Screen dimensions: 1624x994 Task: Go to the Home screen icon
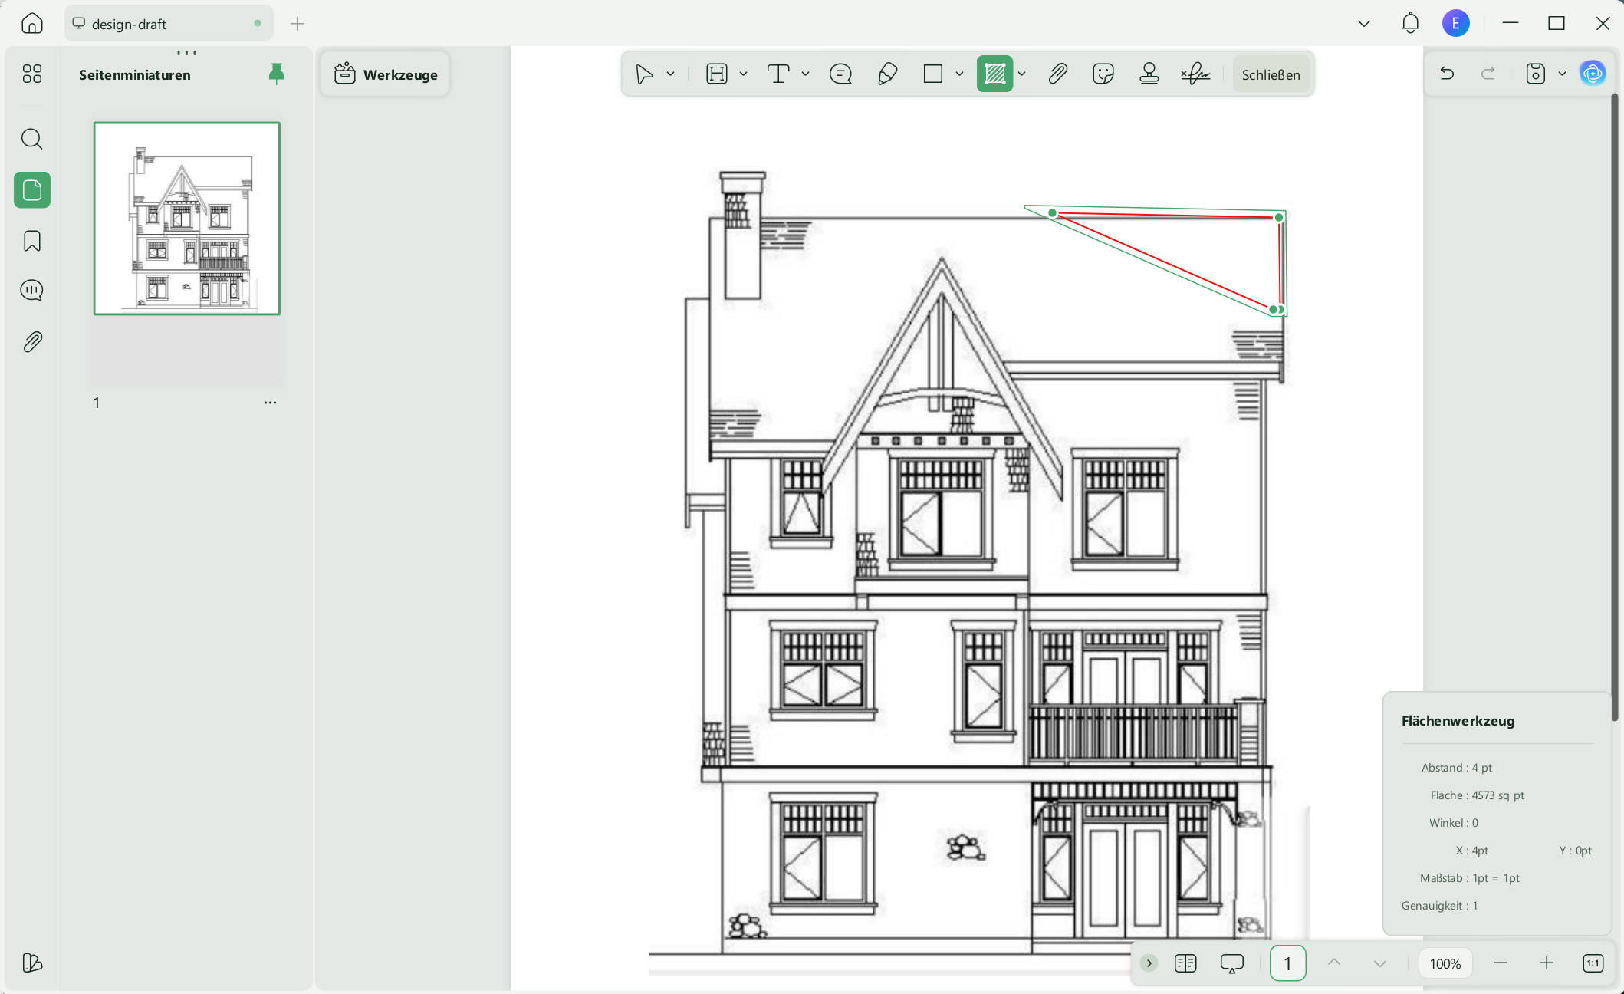tap(32, 23)
